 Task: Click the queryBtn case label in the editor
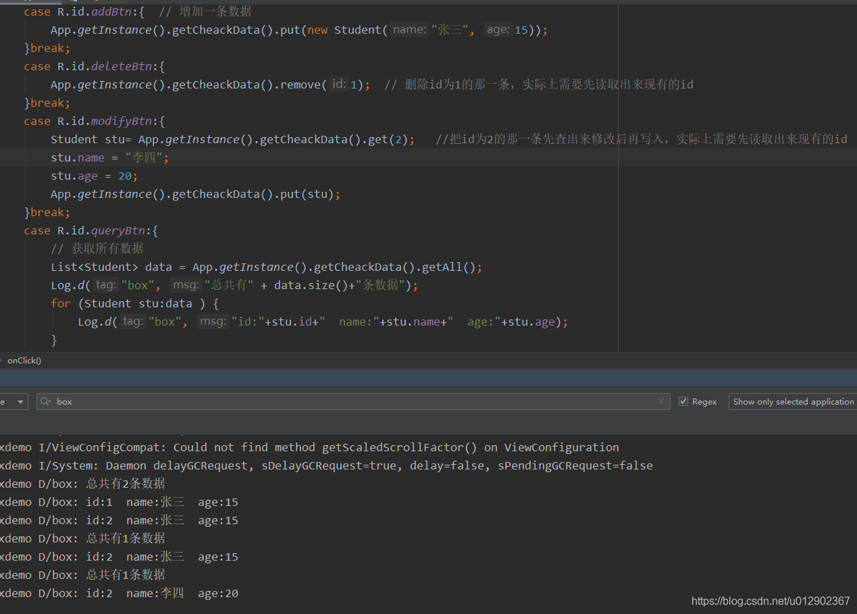coord(118,230)
